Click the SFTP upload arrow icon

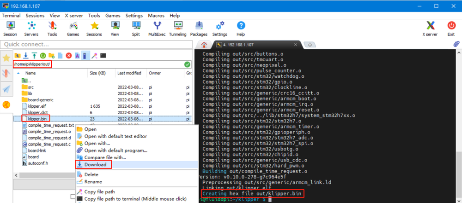point(34,56)
